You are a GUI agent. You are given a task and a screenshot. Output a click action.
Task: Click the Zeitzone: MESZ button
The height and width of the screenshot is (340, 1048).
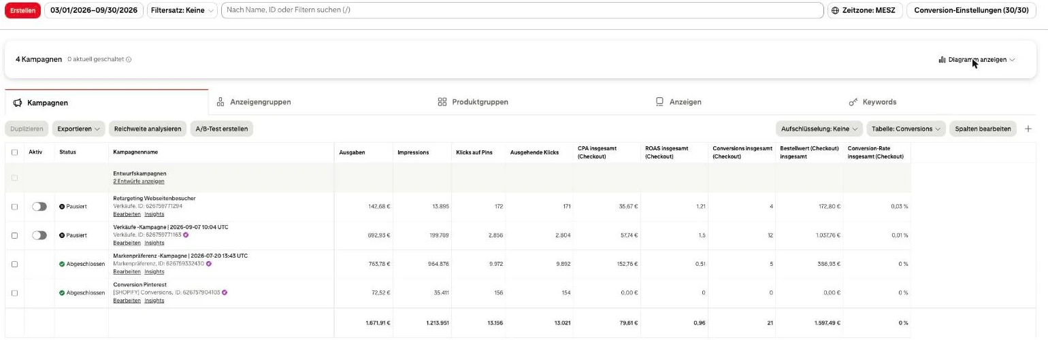tap(865, 10)
